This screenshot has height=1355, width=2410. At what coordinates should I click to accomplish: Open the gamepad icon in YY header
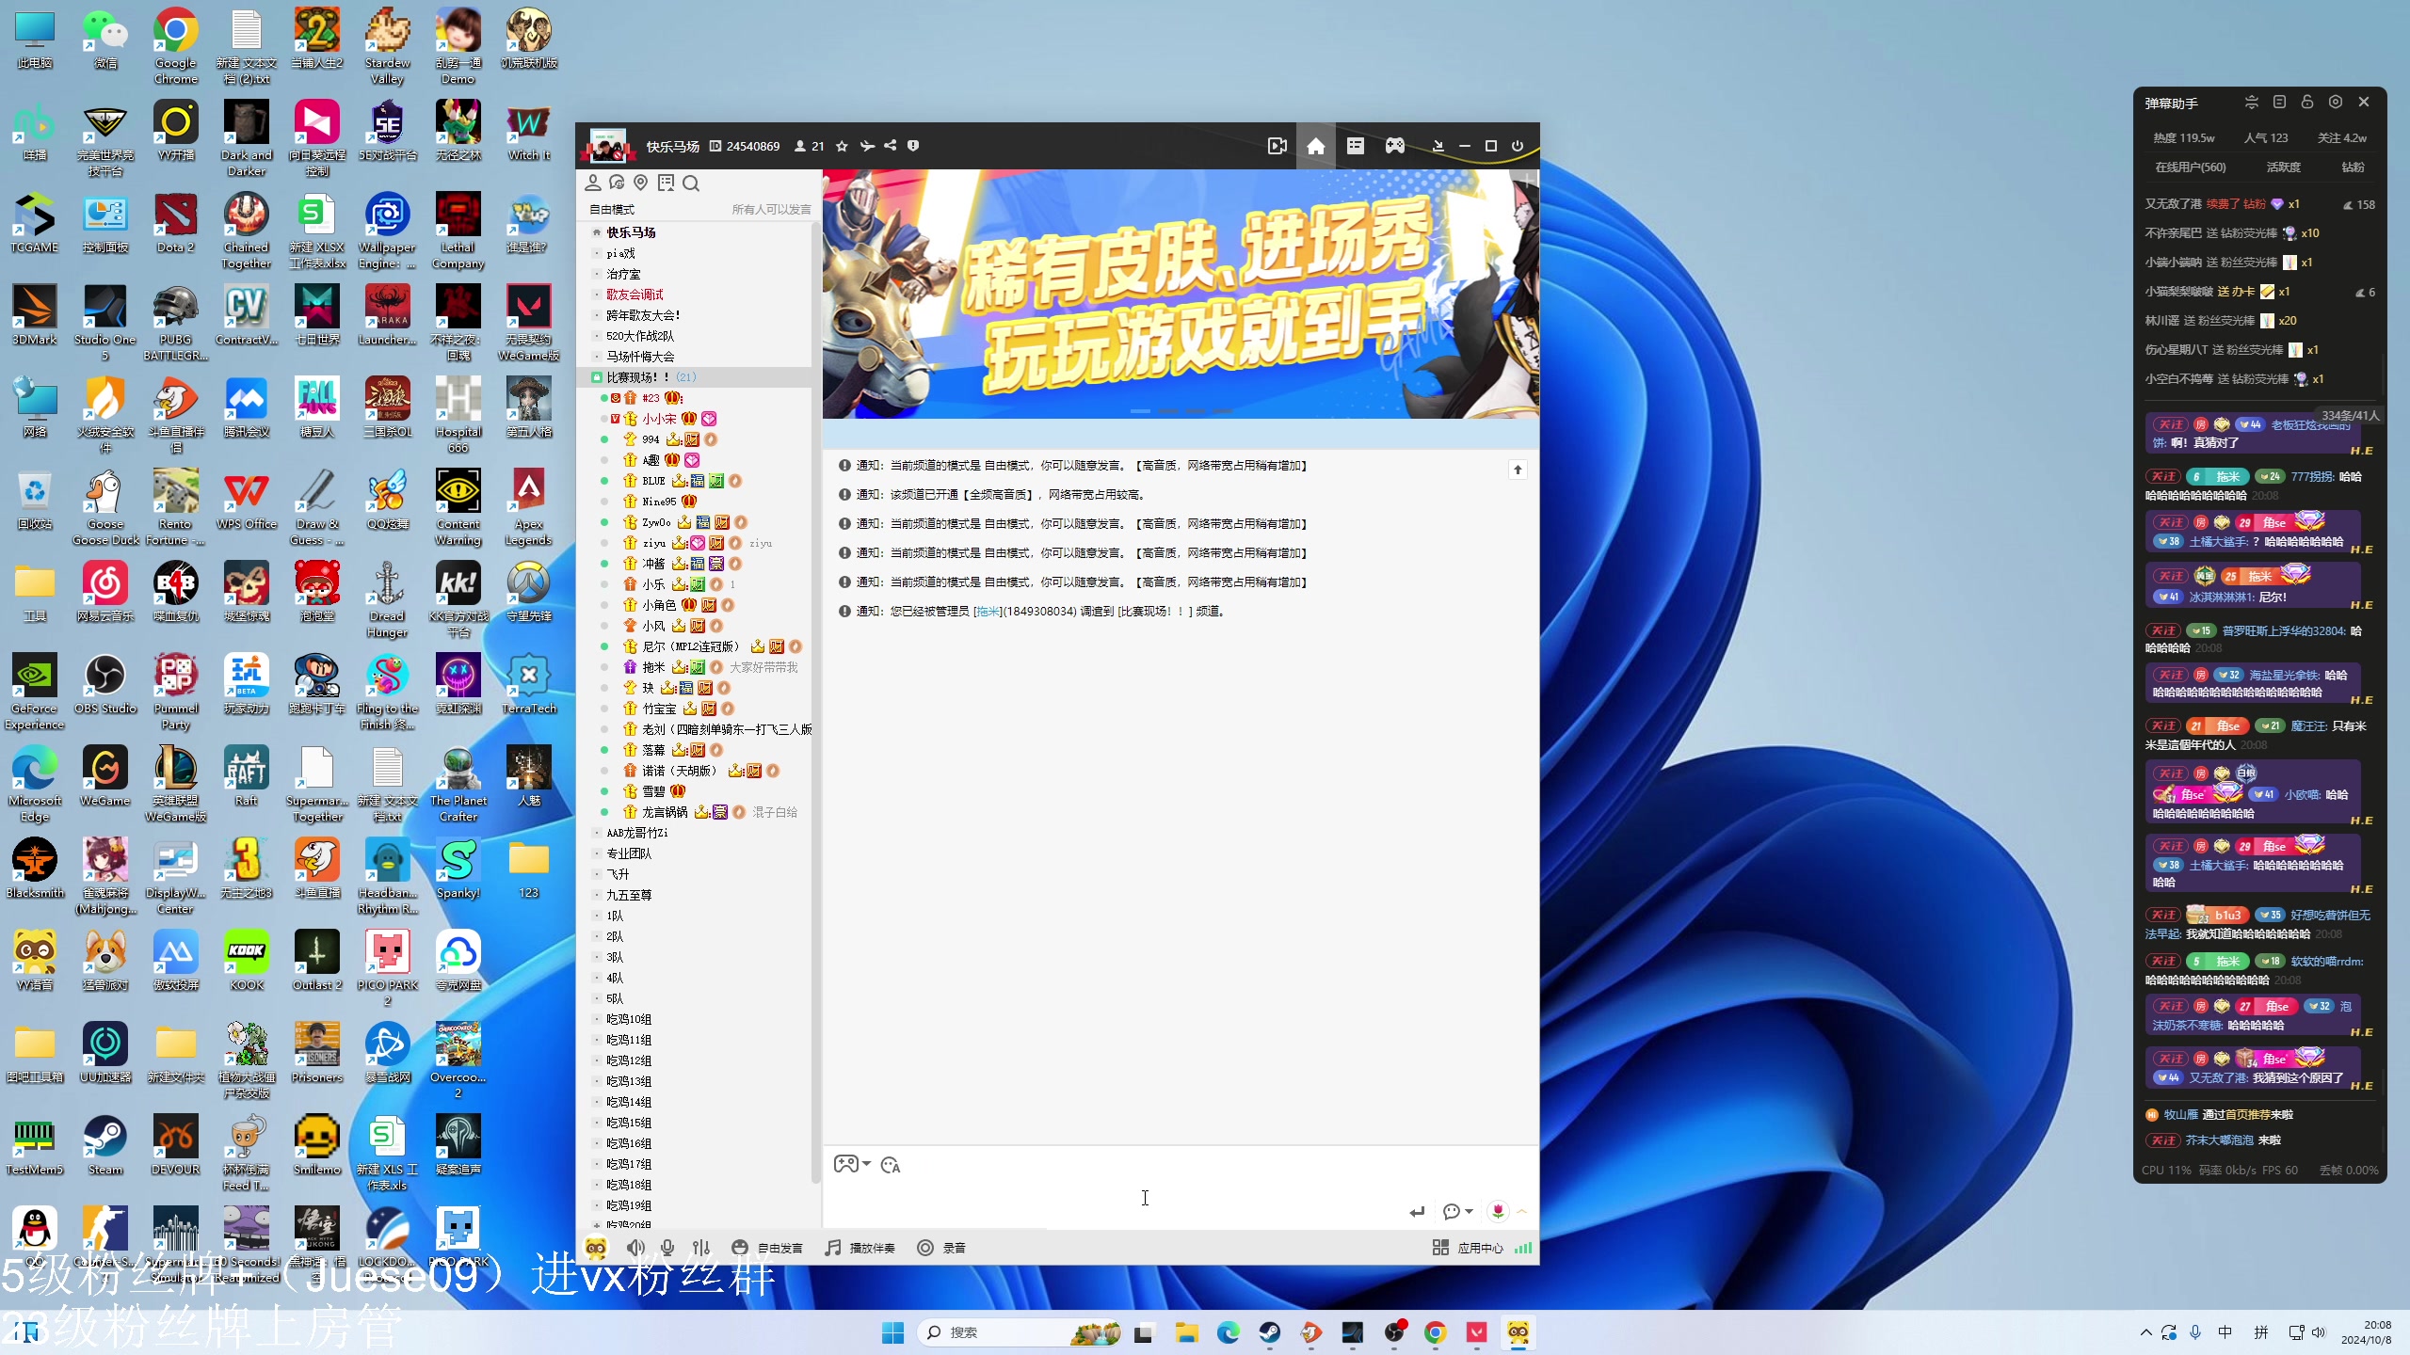pyautogui.click(x=1394, y=146)
